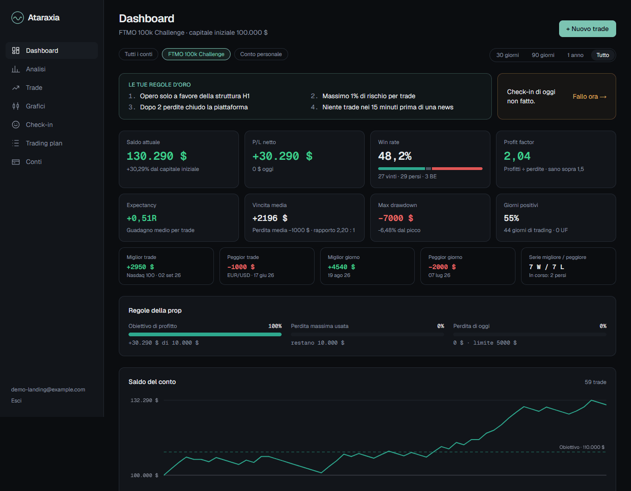Click the Dashboard grid icon in sidebar
This screenshot has width=631, height=491.
coord(16,50)
